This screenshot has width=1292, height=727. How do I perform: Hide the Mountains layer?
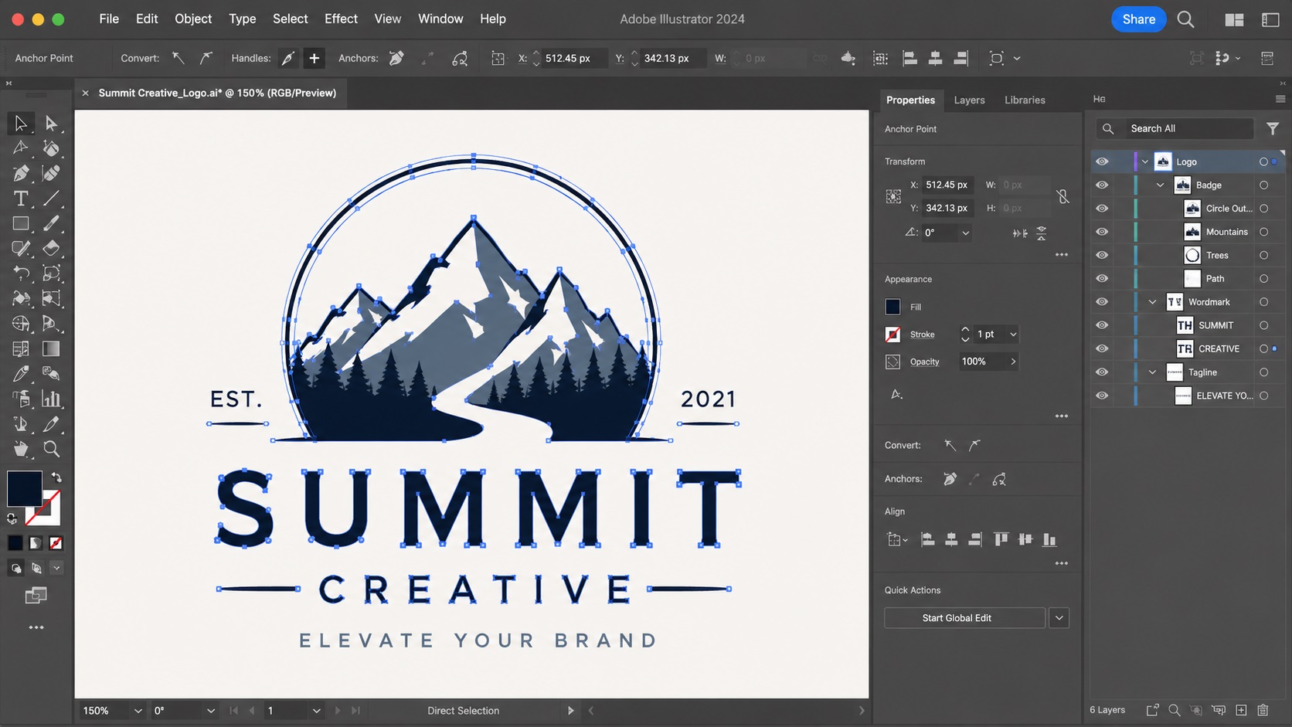[1102, 232]
